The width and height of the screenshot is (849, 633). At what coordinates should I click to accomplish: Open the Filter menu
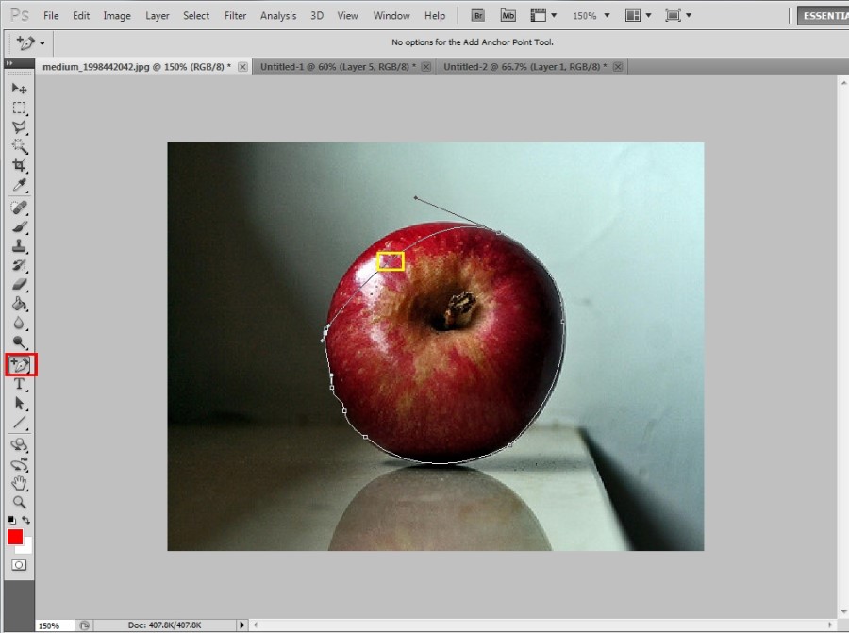(235, 16)
